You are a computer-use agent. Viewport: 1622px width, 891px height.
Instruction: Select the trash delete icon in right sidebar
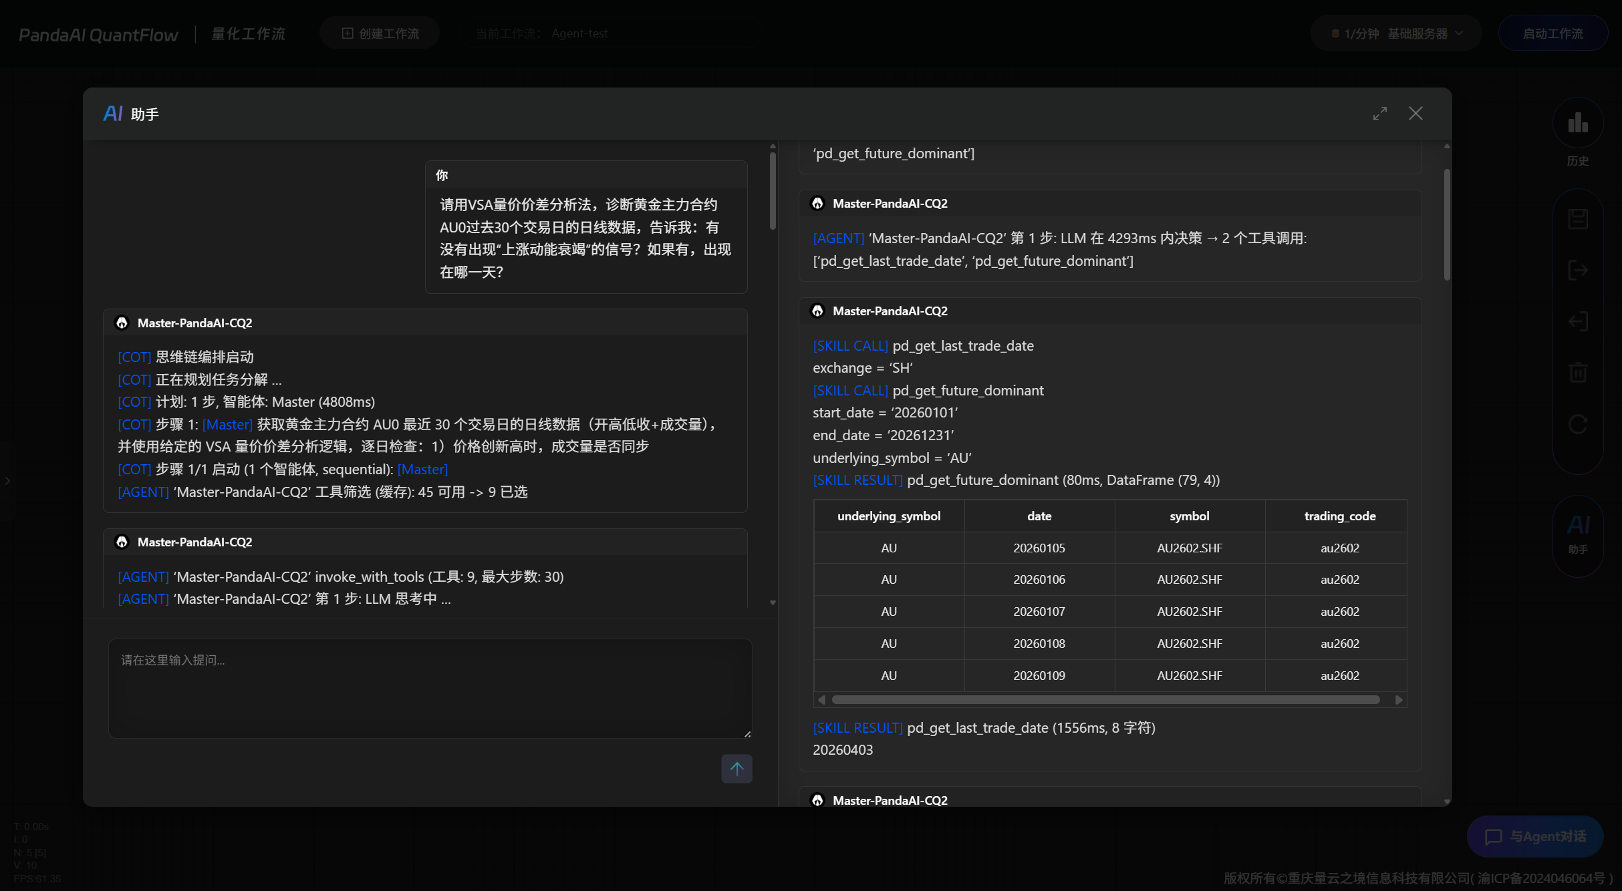point(1578,373)
